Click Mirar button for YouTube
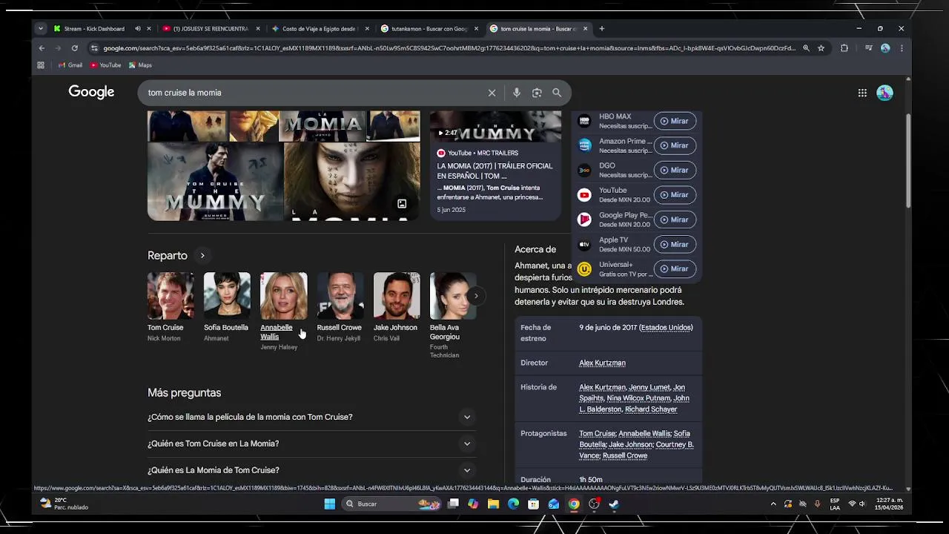Viewport: 949px width, 534px height. (x=675, y=195)
